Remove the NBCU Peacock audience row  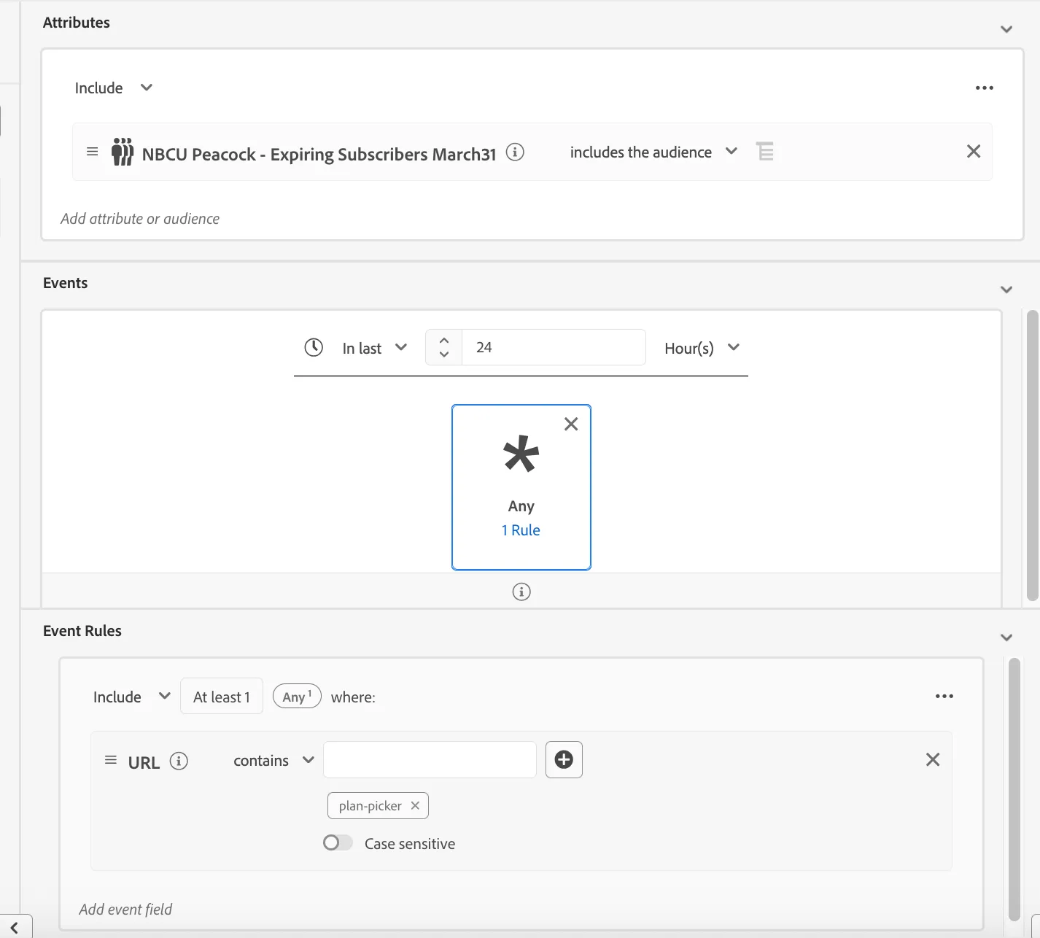tap(974, 151)
